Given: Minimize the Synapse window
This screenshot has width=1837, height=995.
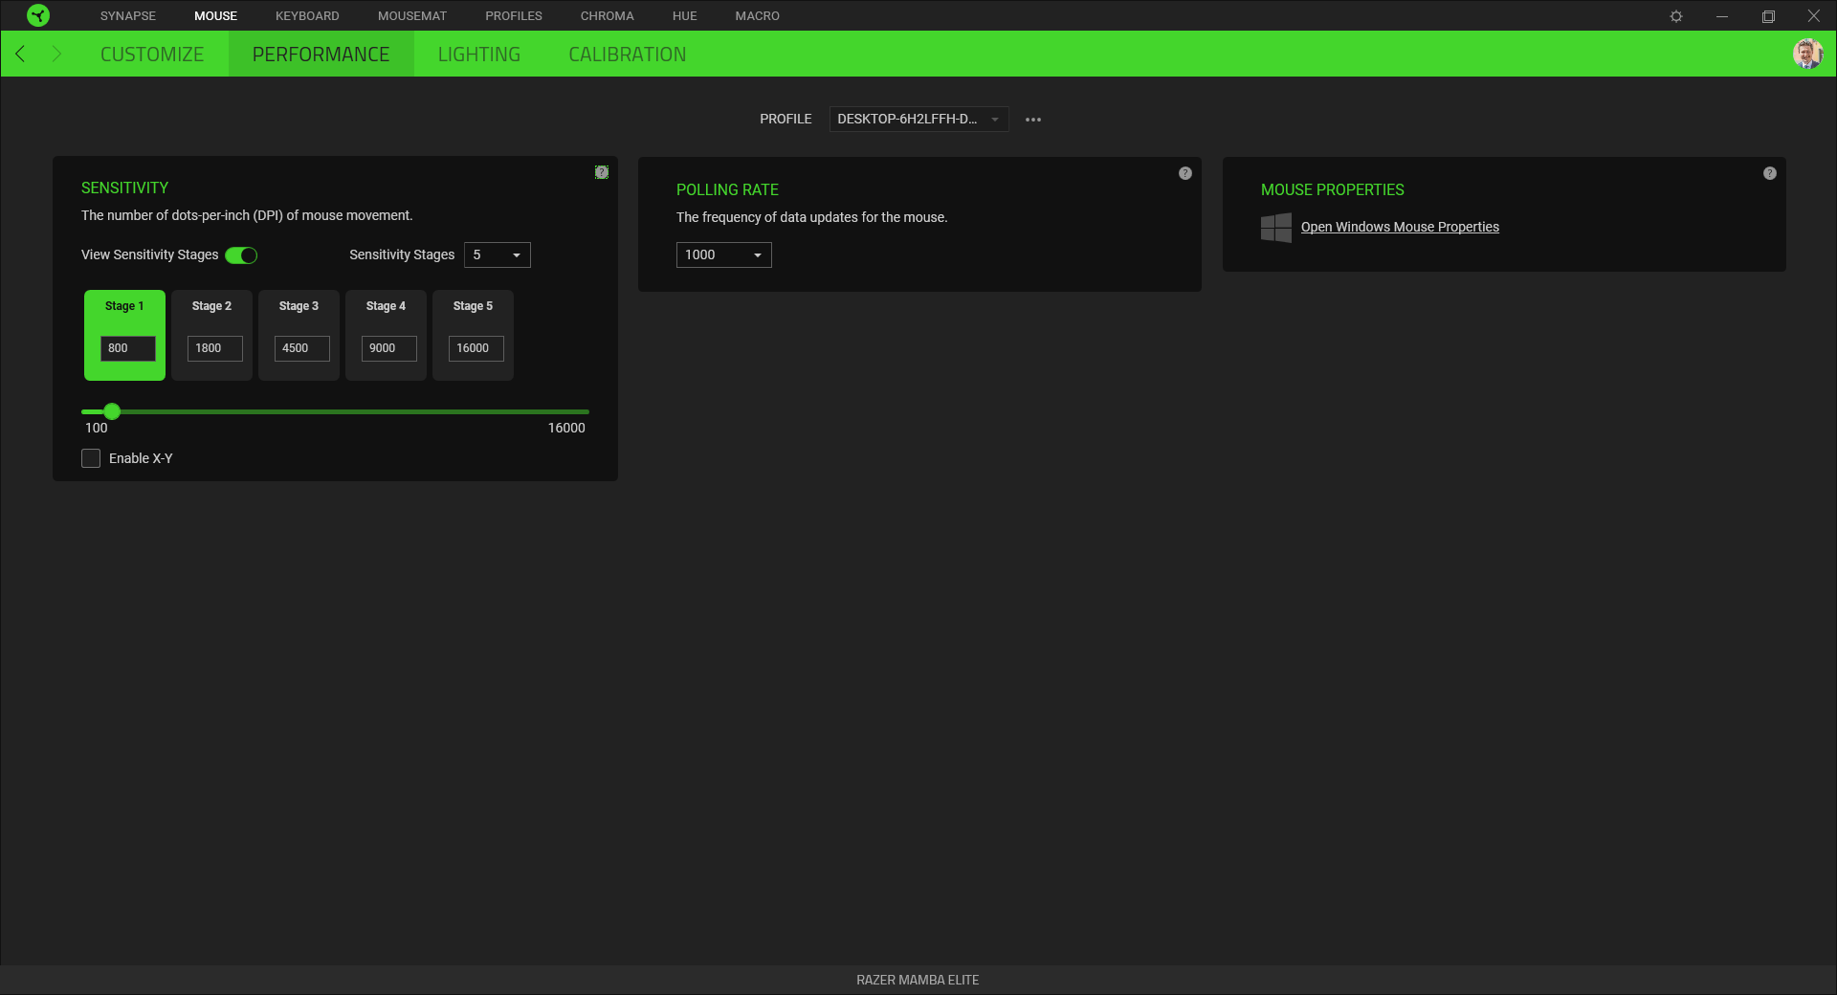Looking at the screenshot, I should [x=1722, y=16].
